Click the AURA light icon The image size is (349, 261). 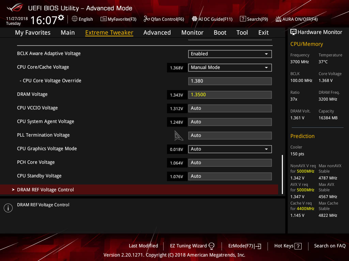coord(278,19)
